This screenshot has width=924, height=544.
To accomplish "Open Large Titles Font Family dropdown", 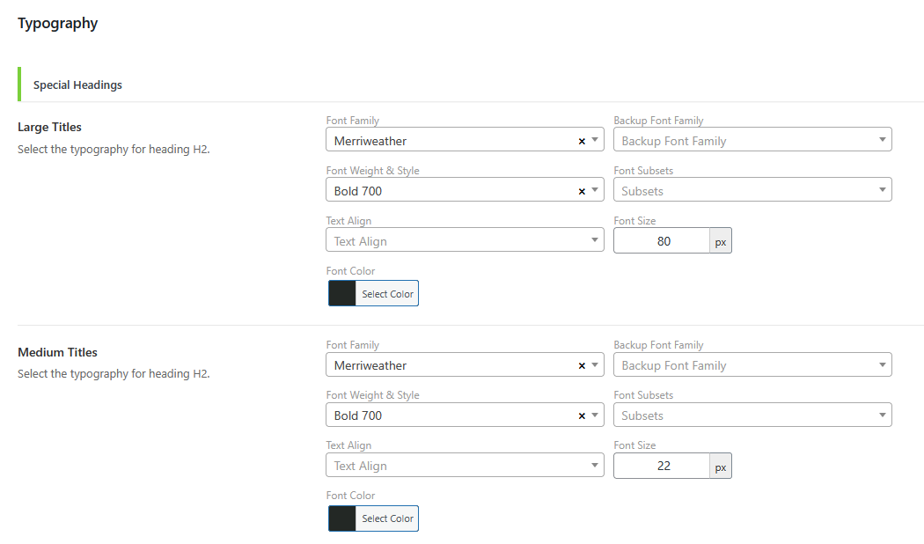I will 465,140.
